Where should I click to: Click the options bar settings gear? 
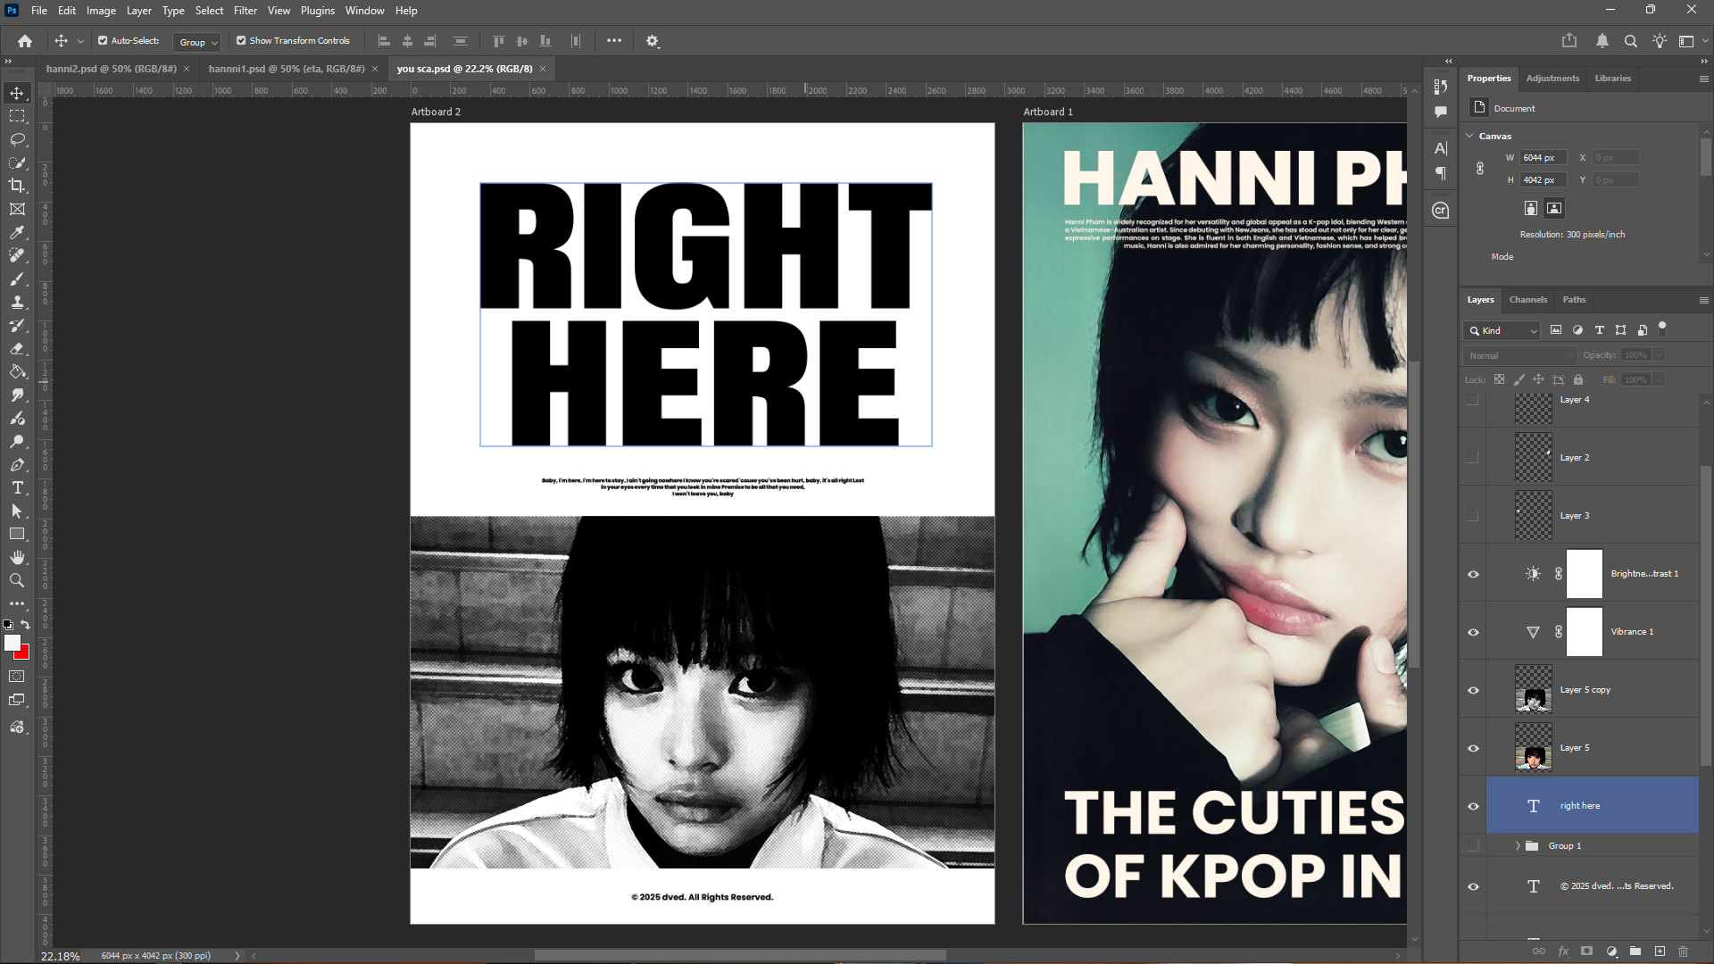(652, 41)
